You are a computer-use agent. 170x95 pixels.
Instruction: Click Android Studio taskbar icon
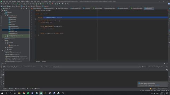coord(41,93)
